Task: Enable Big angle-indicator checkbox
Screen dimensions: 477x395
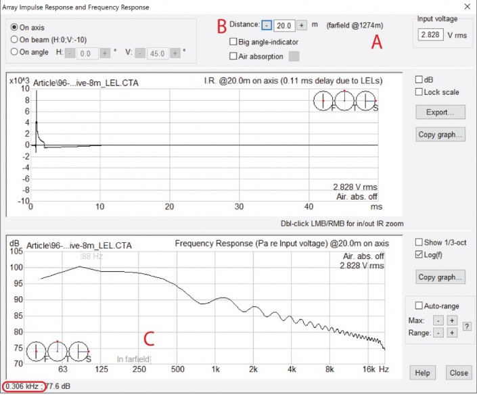Action: point(234,42)
